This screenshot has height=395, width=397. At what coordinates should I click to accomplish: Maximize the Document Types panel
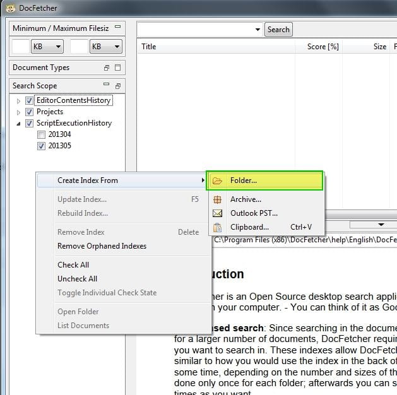click(x=118, y=68)
